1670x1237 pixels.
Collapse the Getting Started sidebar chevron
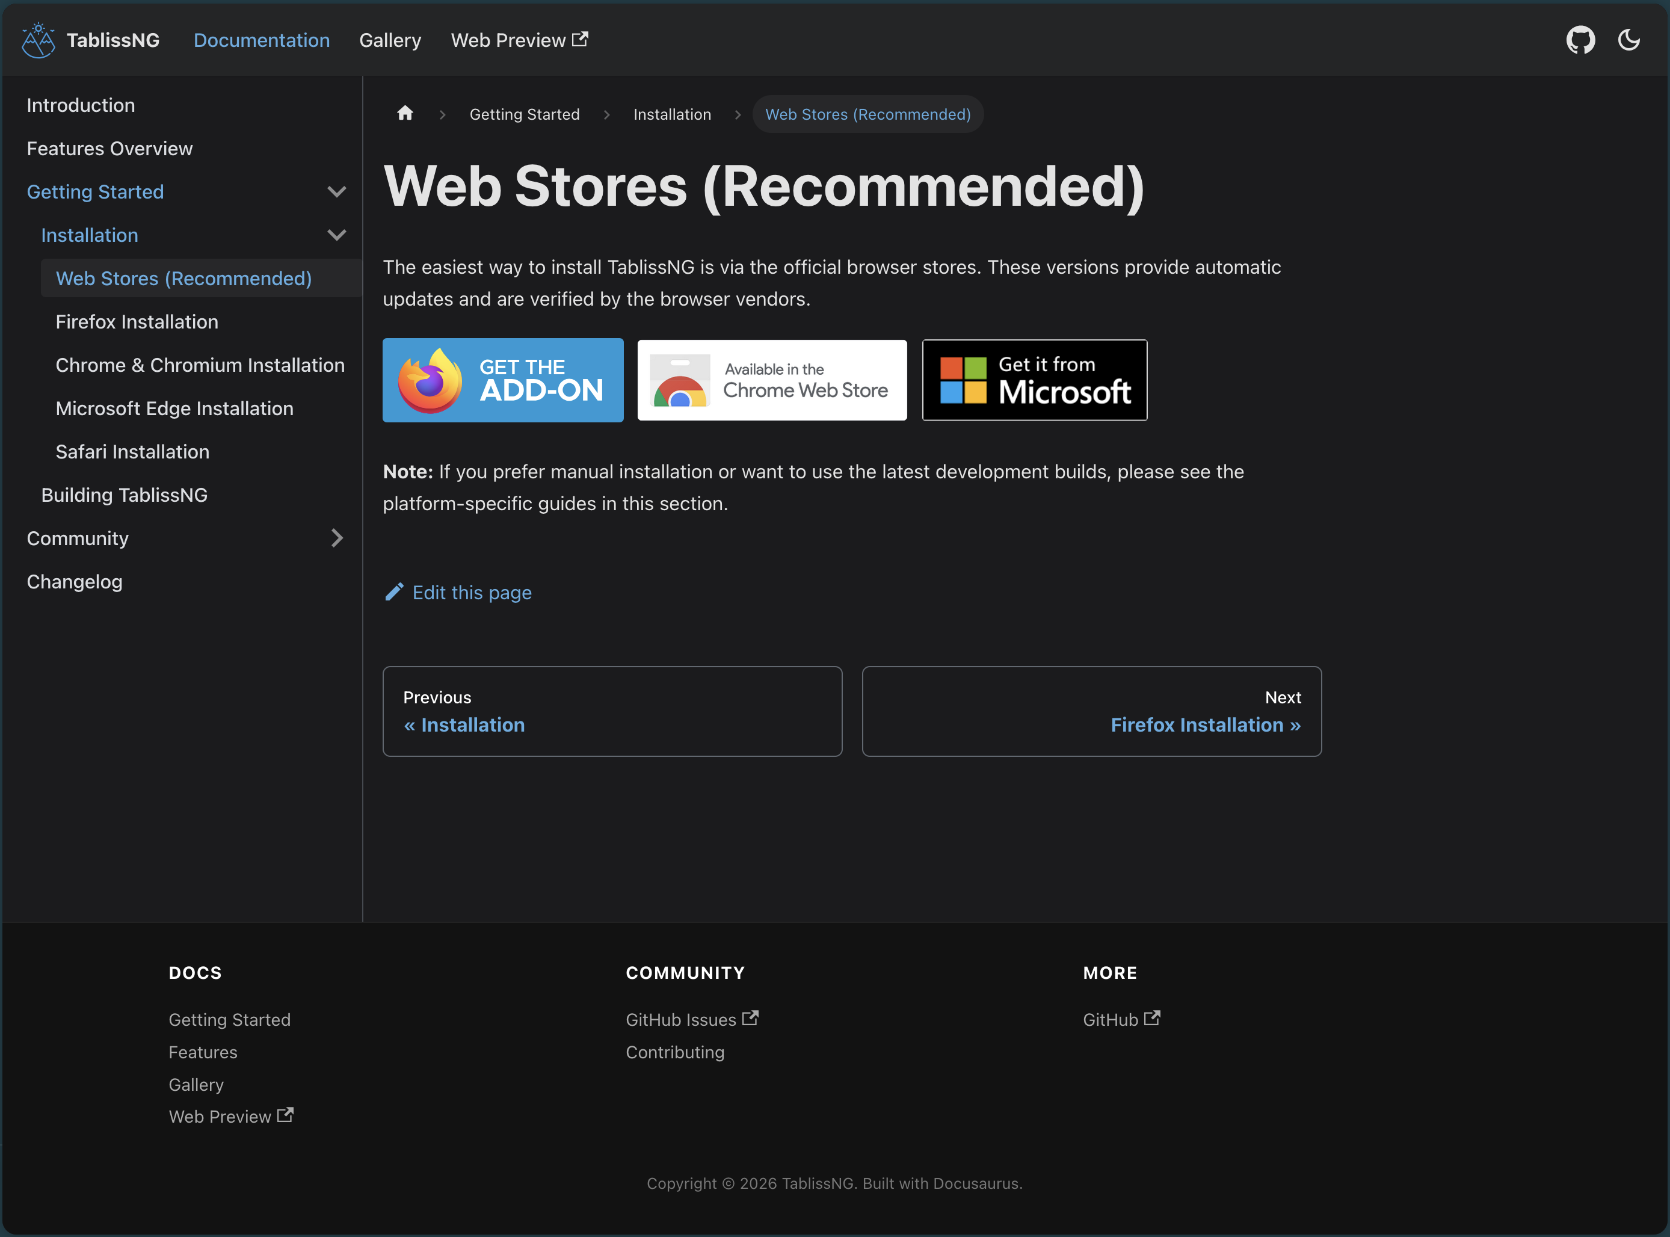coord(337,192)
